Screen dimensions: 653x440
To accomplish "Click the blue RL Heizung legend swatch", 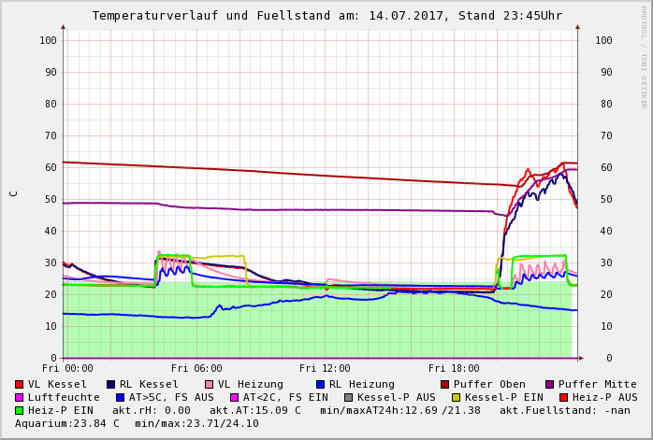I will point(318,385).
